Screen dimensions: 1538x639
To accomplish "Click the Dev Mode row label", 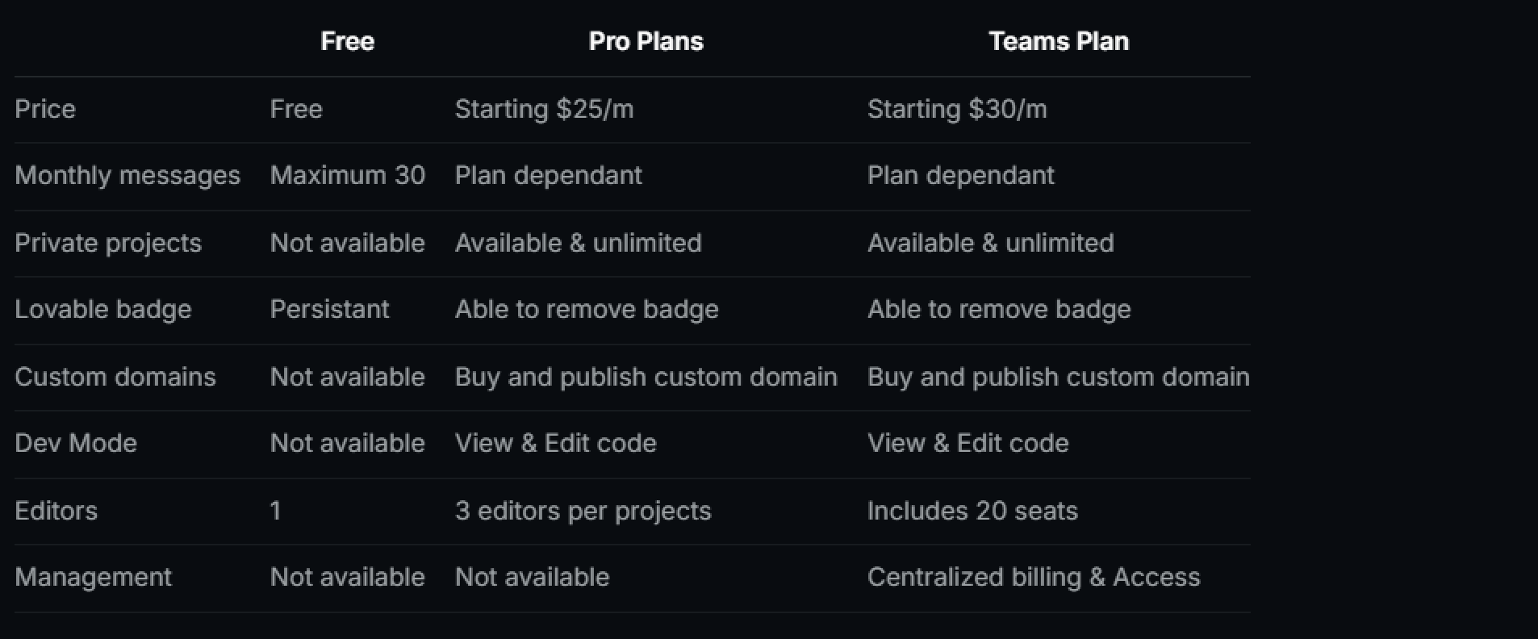I will point(76,443).
